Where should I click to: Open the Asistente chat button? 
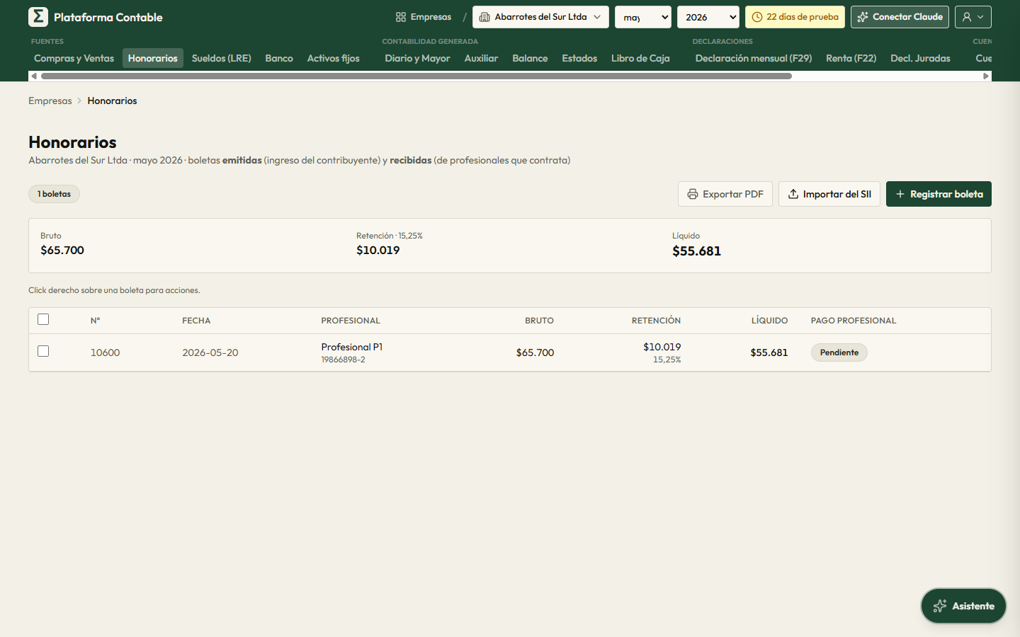click(x=963, y=606)
